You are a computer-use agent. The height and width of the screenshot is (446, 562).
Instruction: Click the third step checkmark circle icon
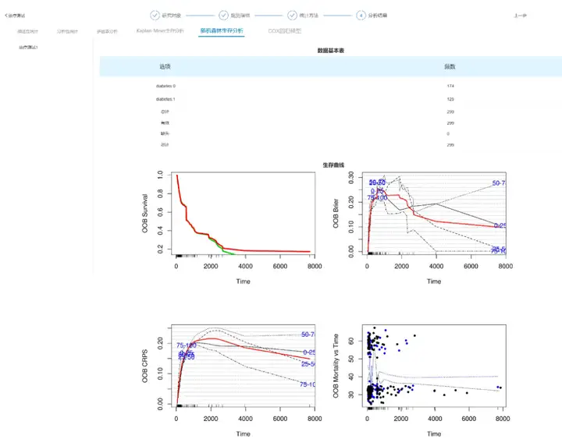pyautogui.click(x=292, y=16)
